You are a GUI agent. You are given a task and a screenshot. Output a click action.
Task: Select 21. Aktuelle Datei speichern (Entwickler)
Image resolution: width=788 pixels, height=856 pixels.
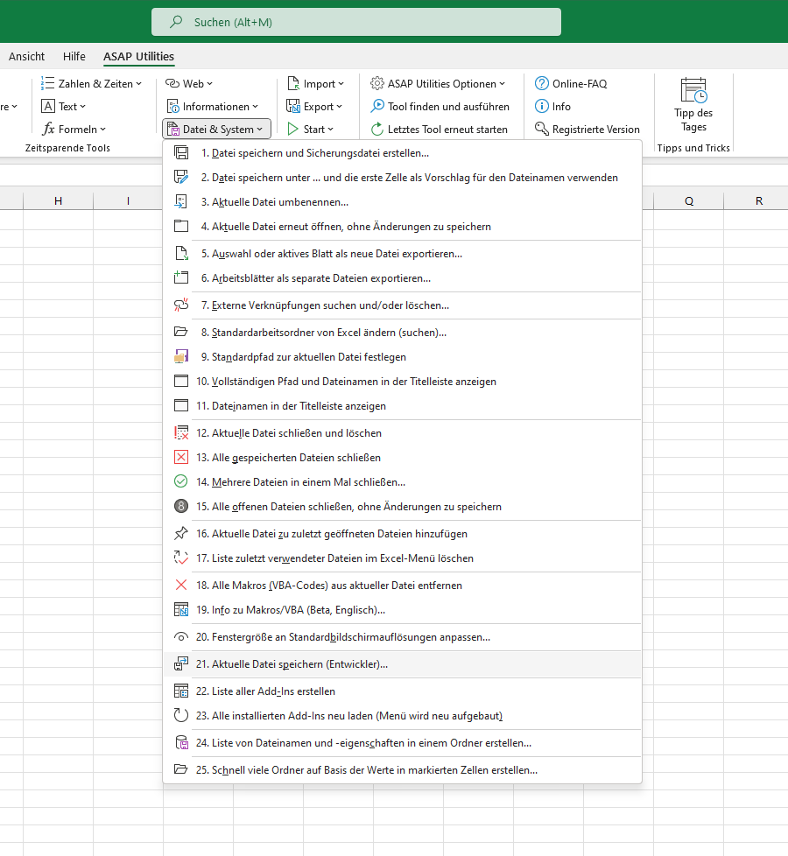click(402, 664)
